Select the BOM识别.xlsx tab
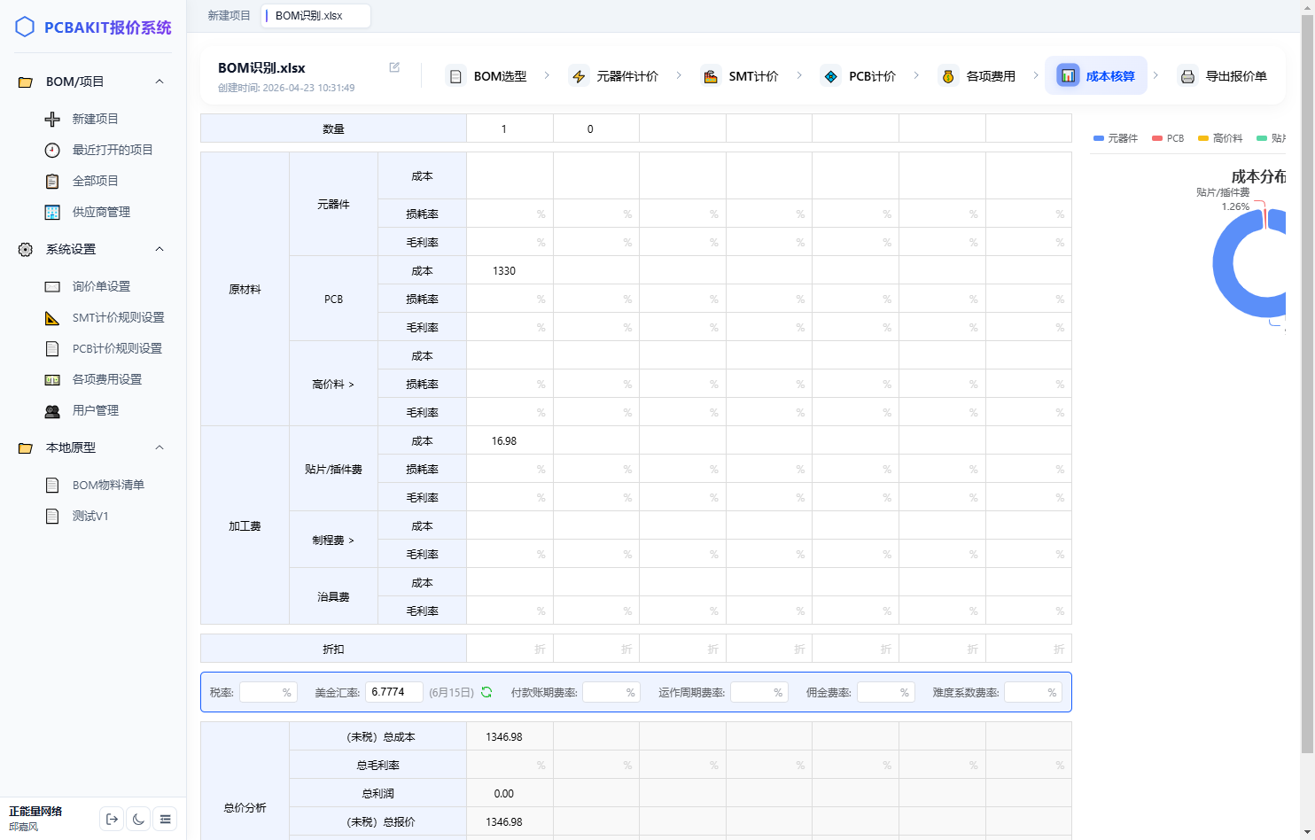The height and width of the screenshot is (840, 1315). pyautogui.click(x=315, y=16)
